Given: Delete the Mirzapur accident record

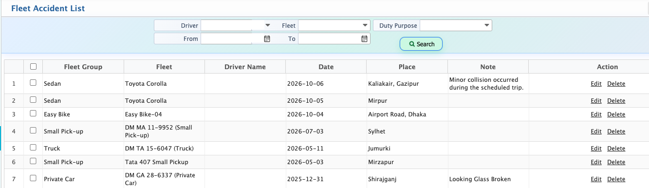Looking at the screenshot, I should (616, 162).
